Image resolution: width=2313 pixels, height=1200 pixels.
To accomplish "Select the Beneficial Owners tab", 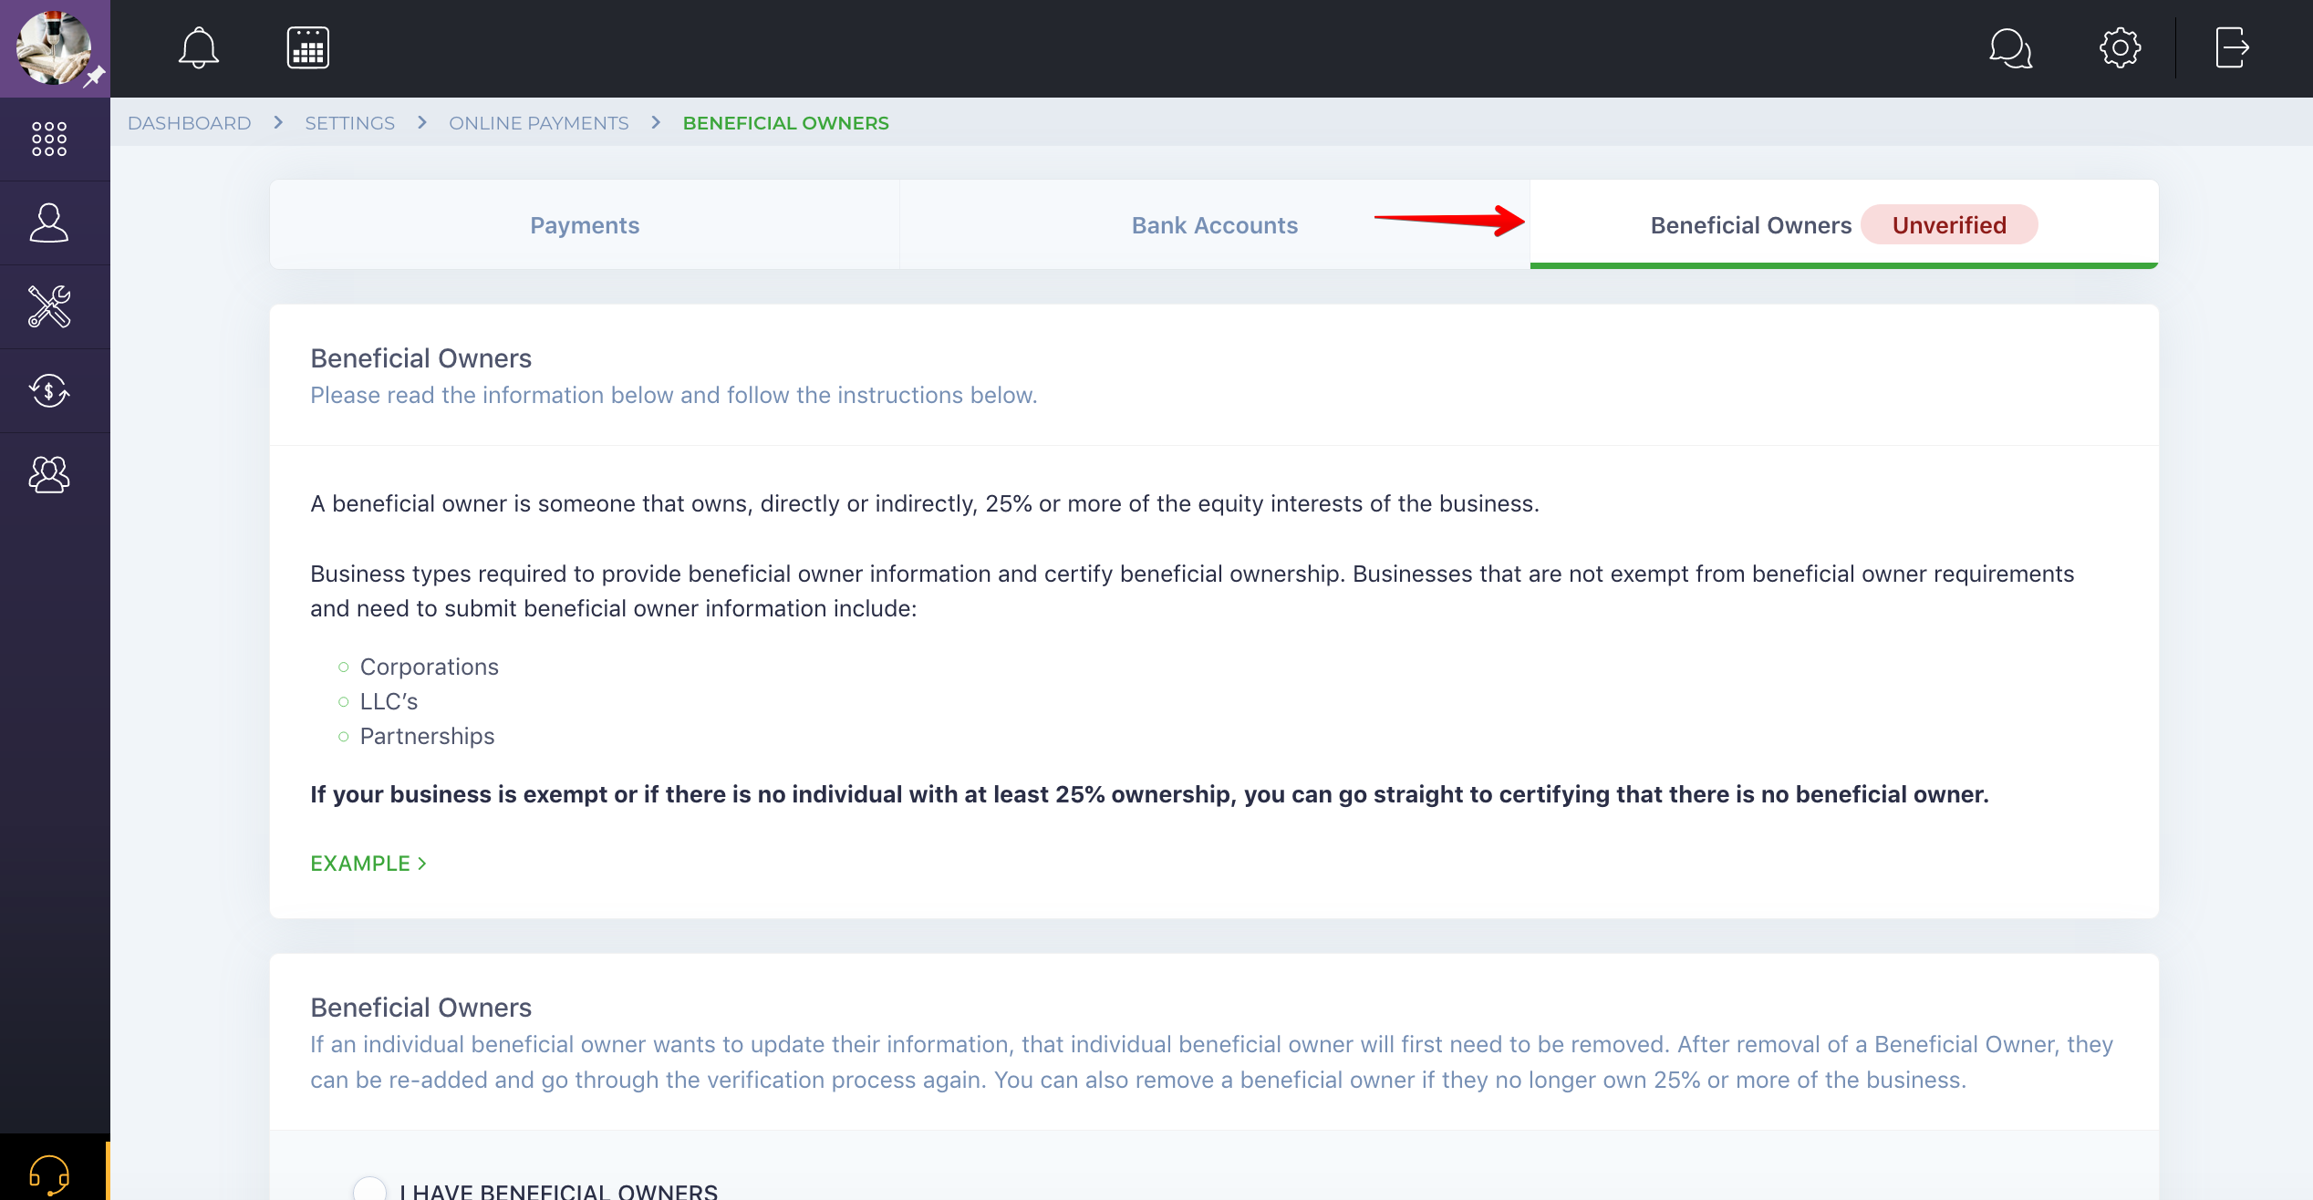I will (x=1750, y=225).
